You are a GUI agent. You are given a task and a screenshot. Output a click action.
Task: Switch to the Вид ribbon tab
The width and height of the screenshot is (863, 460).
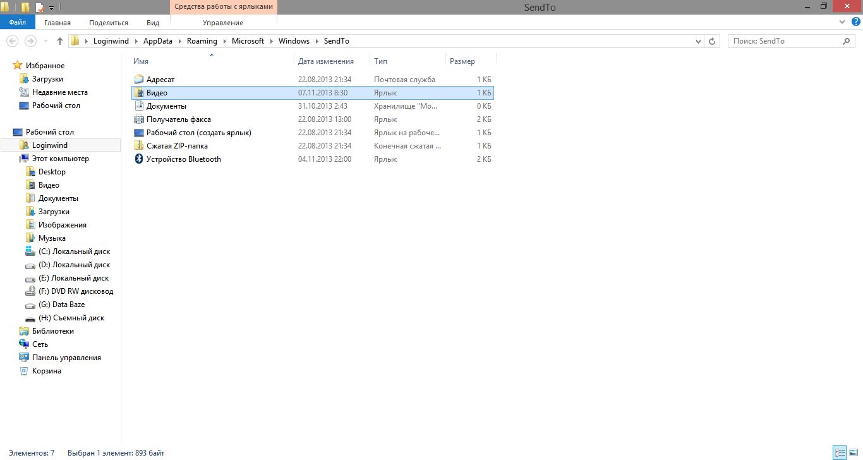153,23
